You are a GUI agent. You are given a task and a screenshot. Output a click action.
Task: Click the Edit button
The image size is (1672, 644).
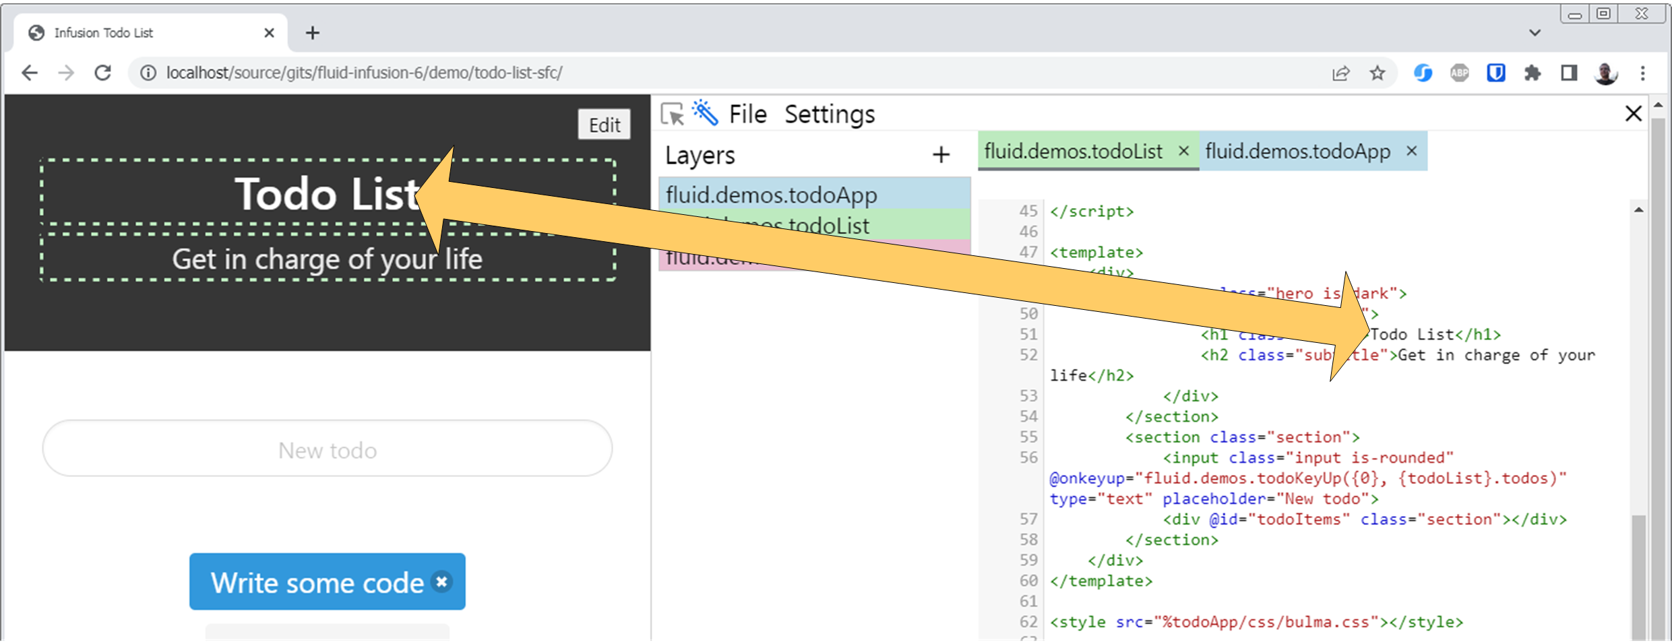(x=604, y=125)
